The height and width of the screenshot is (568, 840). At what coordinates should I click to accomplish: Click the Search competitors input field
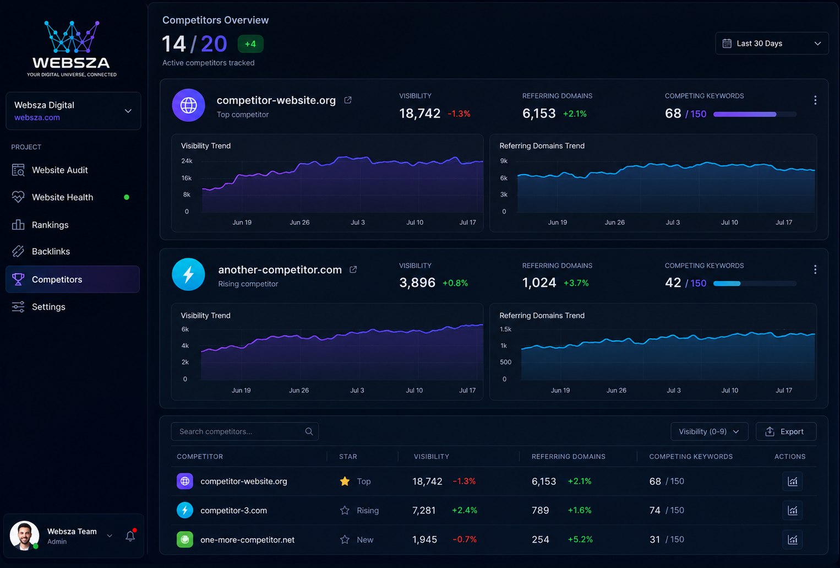(245, 431)
